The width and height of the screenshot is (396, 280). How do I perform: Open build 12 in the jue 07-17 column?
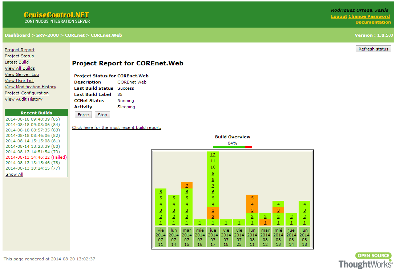[x=213, y=155]
